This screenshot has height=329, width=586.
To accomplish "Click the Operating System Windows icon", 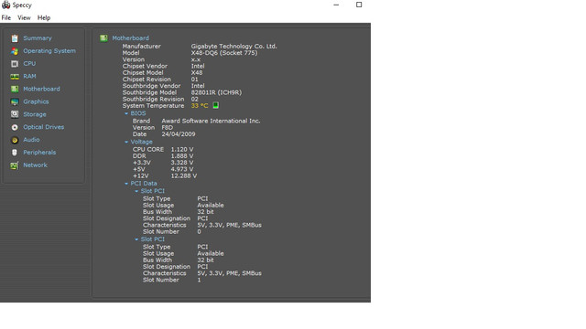I will pos(15,51).
